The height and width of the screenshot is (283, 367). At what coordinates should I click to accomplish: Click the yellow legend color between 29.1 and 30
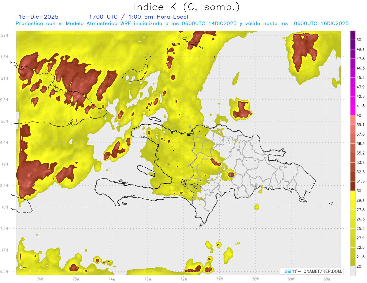(353, 195)
